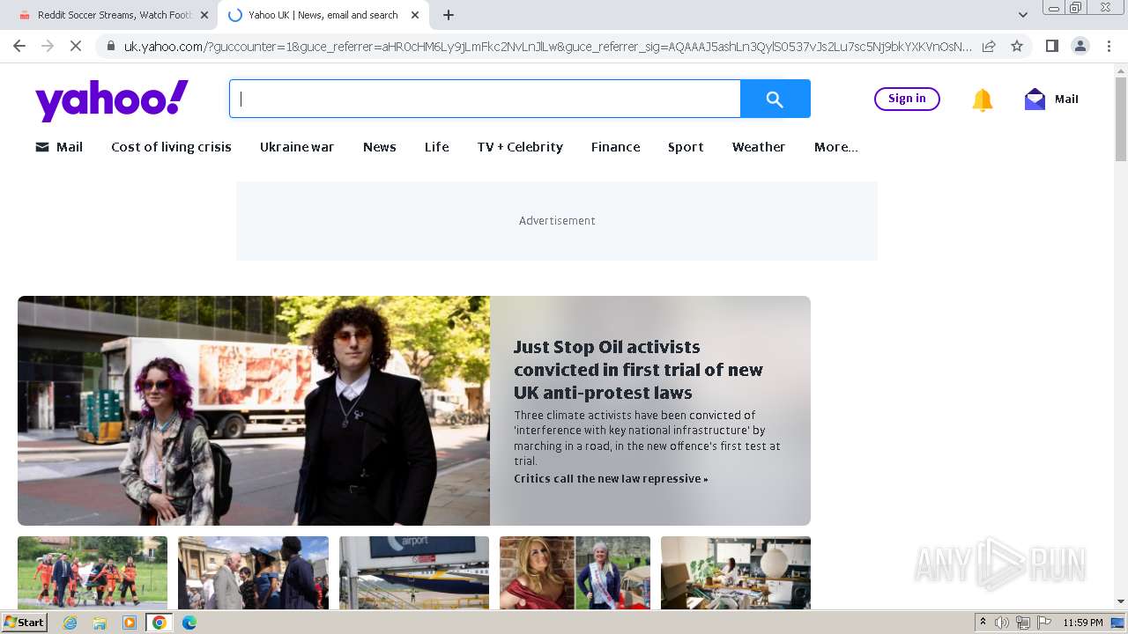Click the taskbar clock showing 11:59 PM
1128x634 pixels.
pos(1082,623)
